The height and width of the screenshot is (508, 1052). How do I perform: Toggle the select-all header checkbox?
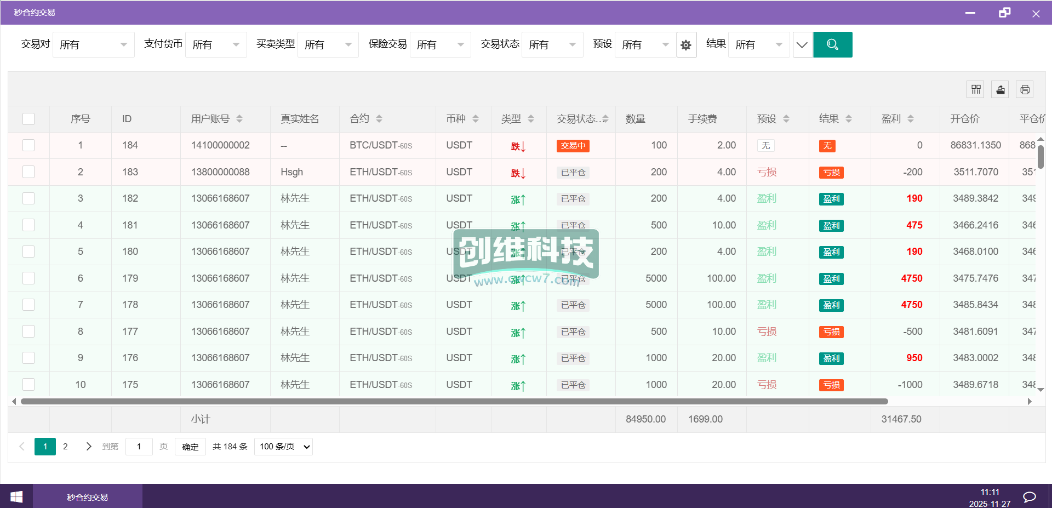coord(28,119)
